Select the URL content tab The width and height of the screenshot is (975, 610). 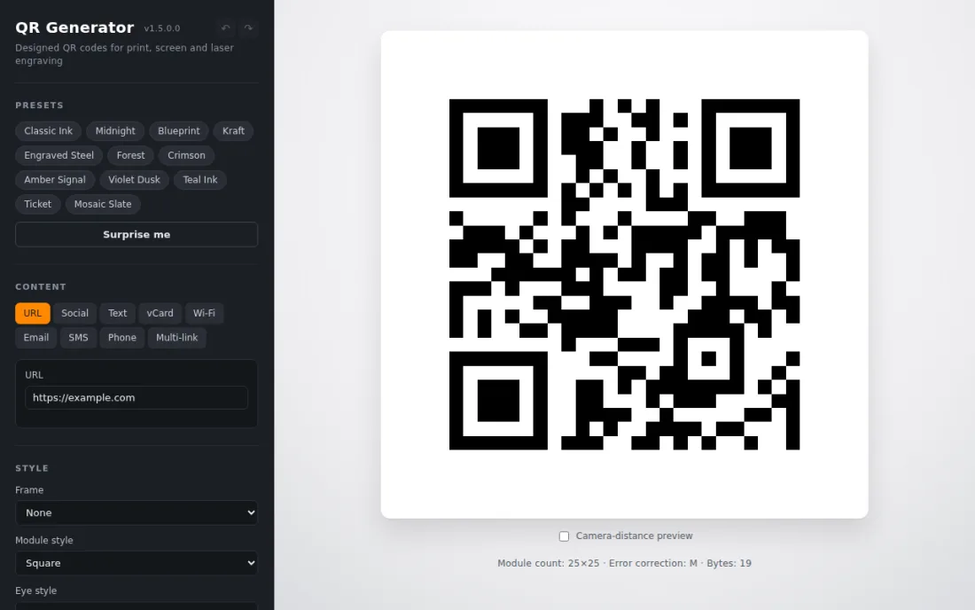[32, 313]
